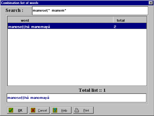Confirm with the OK button label
This screenshot has width=154, height=116.
click(x=20, y=110)
